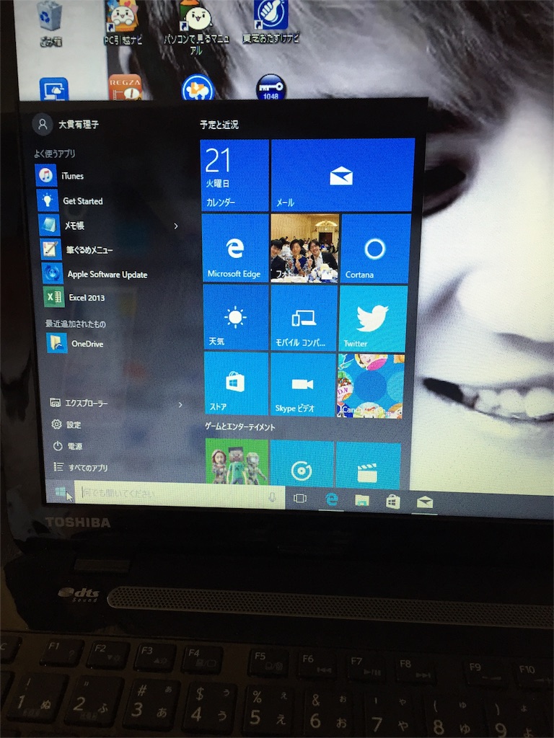
Task: Launch Microsoft Edge tile
Action: (x=234, y=248)
